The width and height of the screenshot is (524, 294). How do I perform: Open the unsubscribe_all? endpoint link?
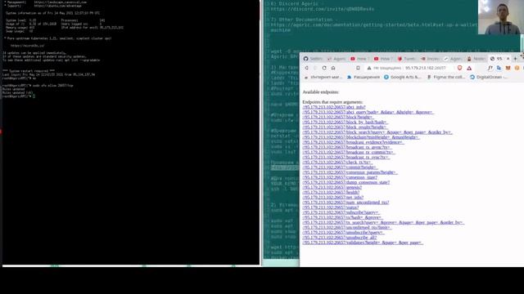click(340, 238)
